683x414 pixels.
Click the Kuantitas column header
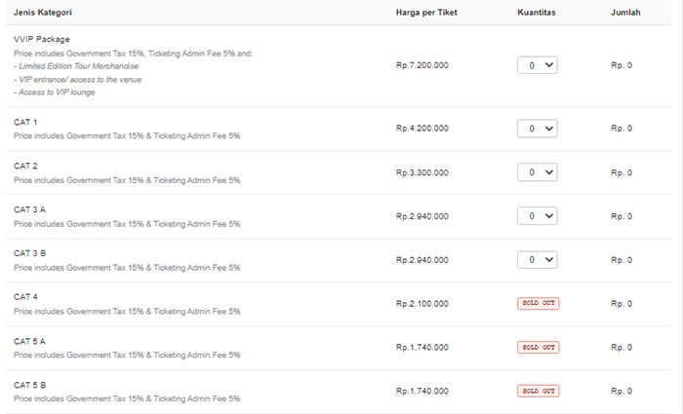pyautogui.click(x=537, y=13)
